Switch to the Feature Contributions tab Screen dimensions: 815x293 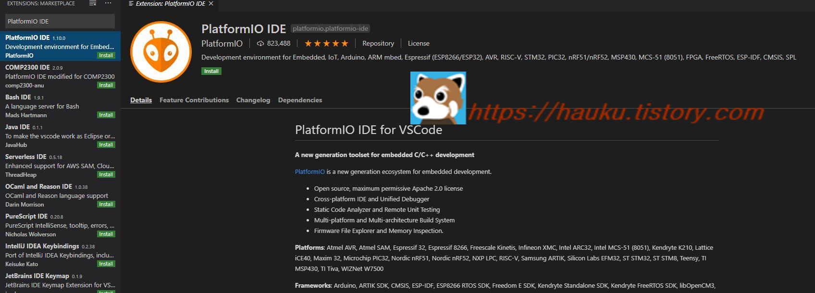pos(194,100)
